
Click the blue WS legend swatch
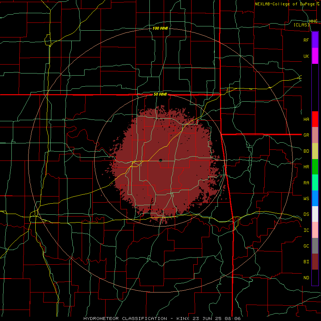coord(315,198)
